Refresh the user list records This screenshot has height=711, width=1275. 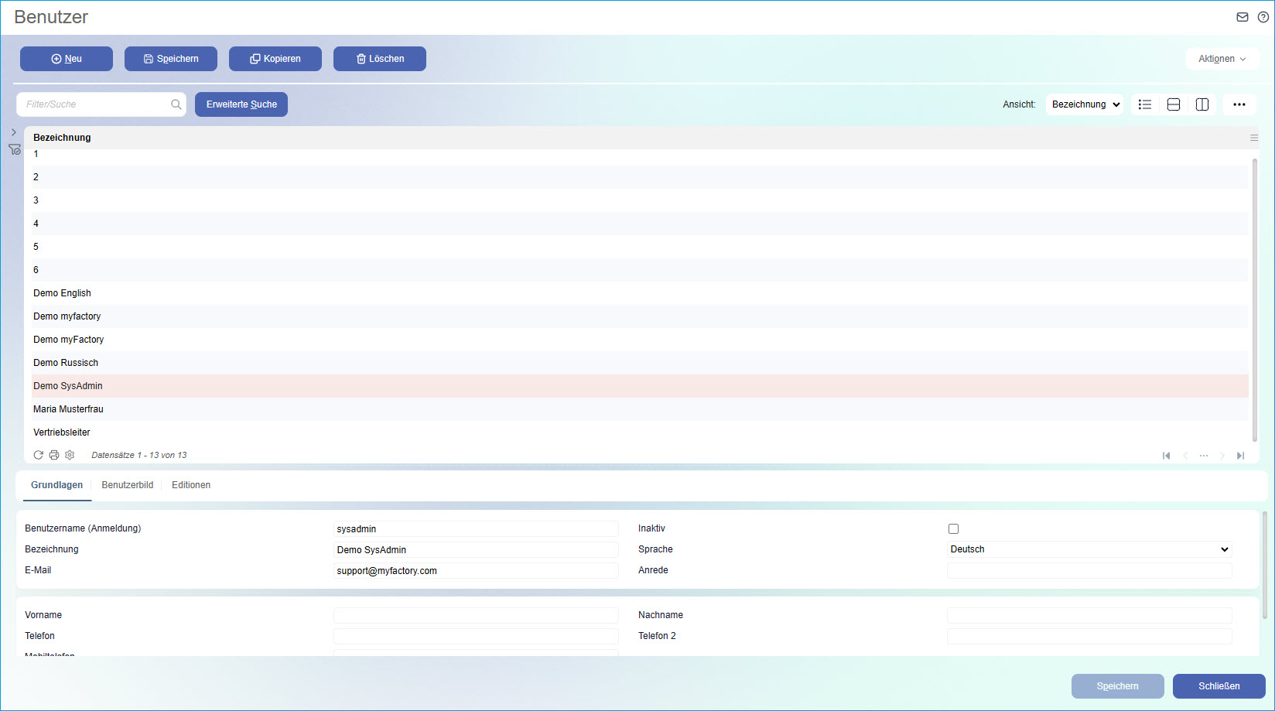coord(38,455)
